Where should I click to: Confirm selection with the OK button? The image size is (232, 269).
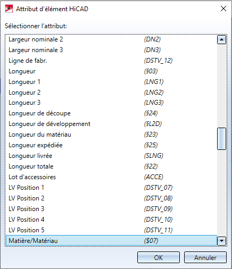pyautogui.click(x=159, y=257)
